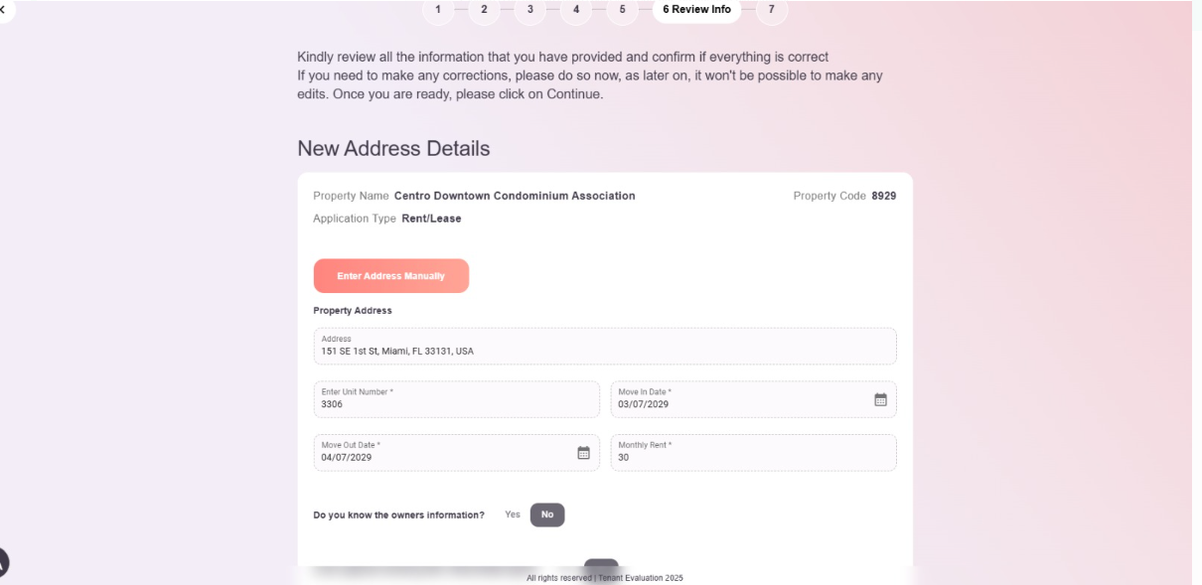Open the accessibility widget in the bottom-left corner
1202x585 pixels.
pyautogui.click(x=3, y=563)
